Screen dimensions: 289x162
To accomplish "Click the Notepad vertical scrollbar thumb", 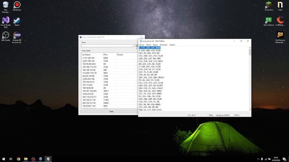I will [x=250, y=52].
